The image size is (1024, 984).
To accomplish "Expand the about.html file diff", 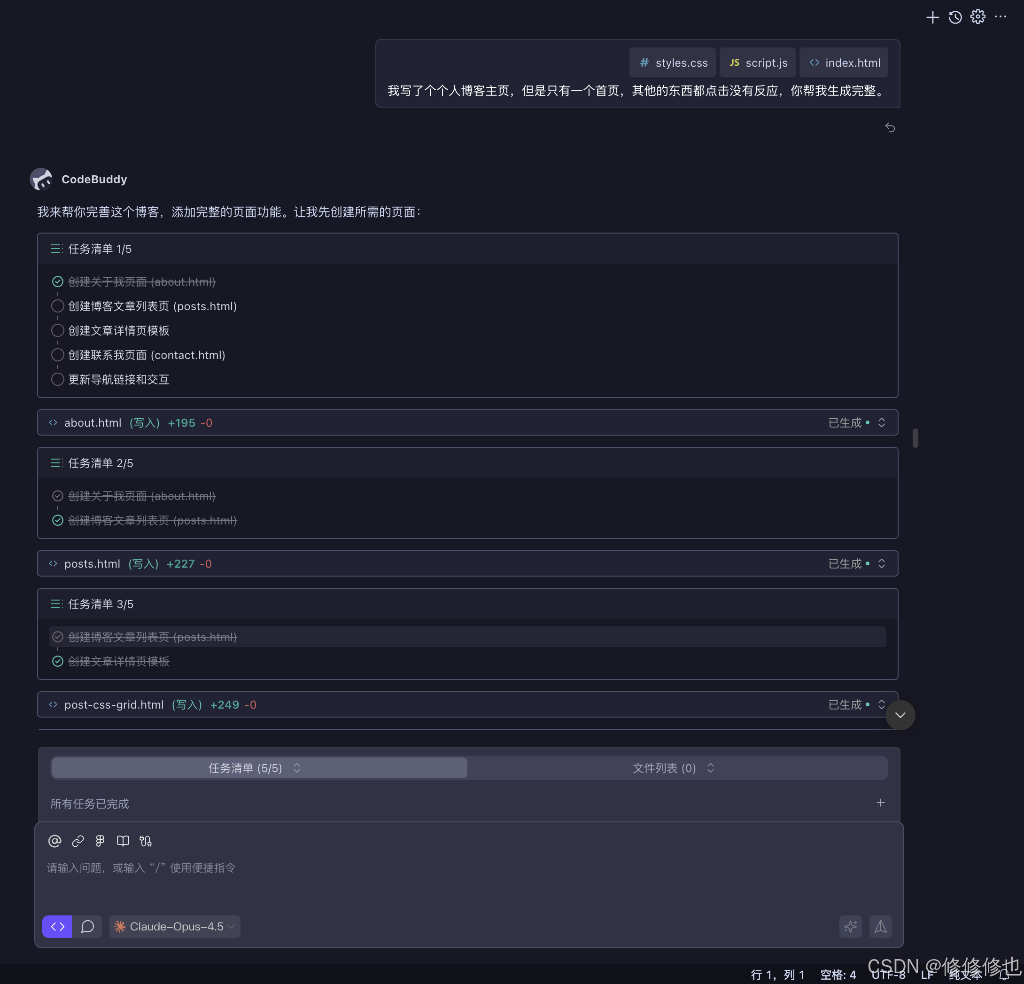I will tap(881, 423).
